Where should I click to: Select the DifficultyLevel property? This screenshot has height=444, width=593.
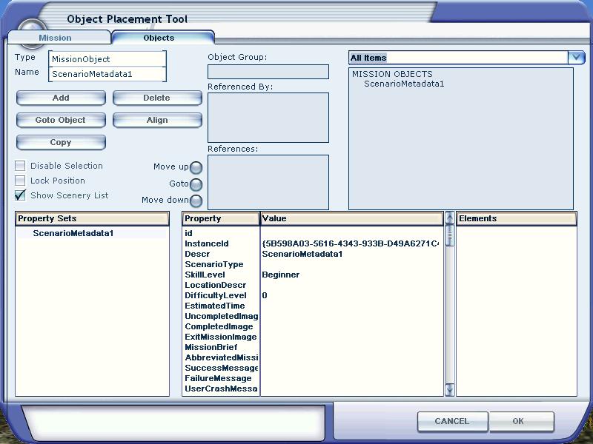216,295
